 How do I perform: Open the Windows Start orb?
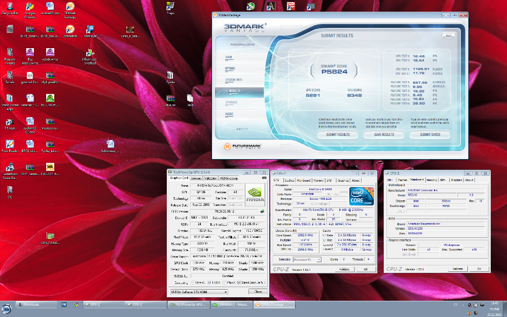coord(6,308)
